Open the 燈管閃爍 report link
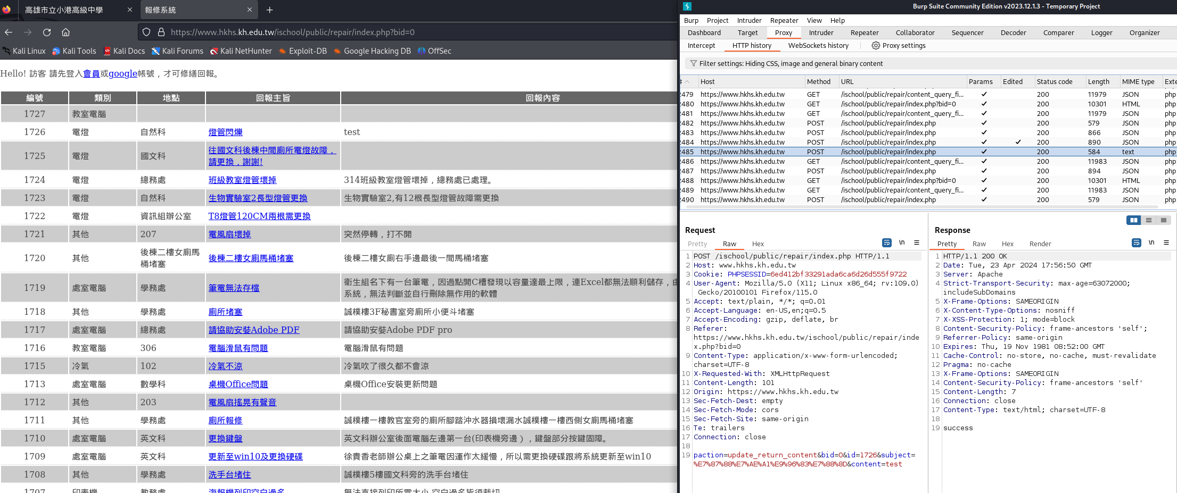 (x=225, y=132)
